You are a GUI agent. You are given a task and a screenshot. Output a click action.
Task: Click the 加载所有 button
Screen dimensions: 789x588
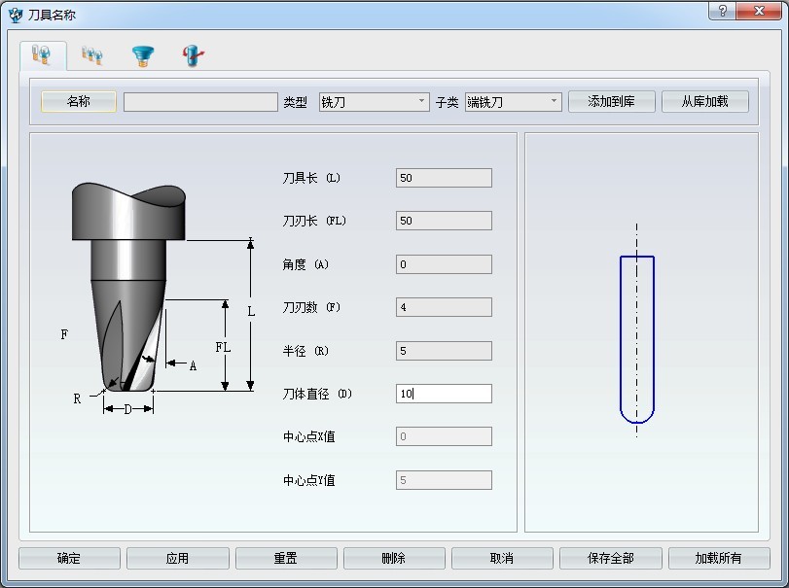719,558
